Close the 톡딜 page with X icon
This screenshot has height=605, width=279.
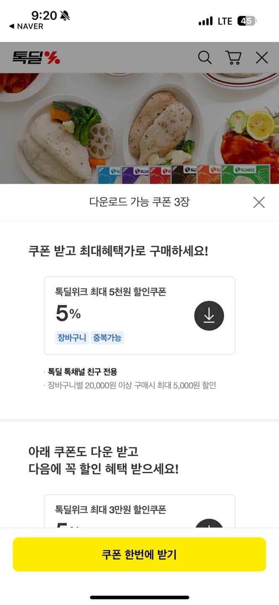coord(262,58)
